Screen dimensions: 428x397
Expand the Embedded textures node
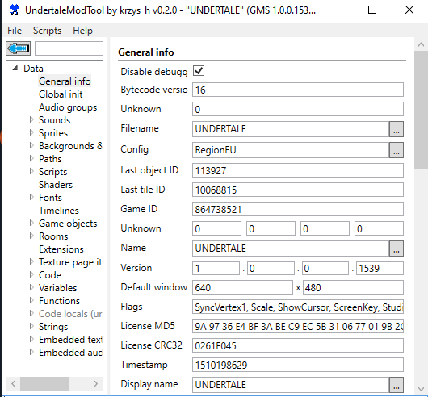pos(31,339)
